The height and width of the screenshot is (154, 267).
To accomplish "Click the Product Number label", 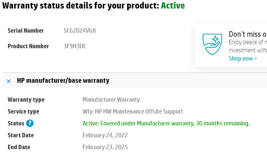I will pyautogui.click(x=28, y=46).
